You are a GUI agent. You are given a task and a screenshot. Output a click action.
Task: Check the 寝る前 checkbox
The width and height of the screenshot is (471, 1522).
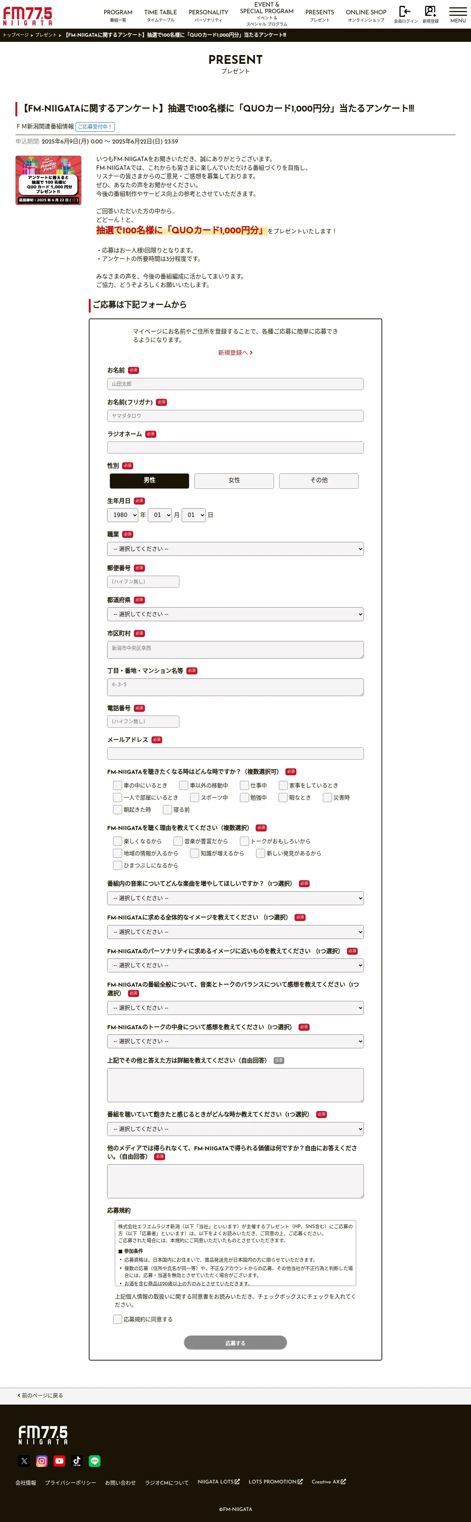[x=167, y=810]
